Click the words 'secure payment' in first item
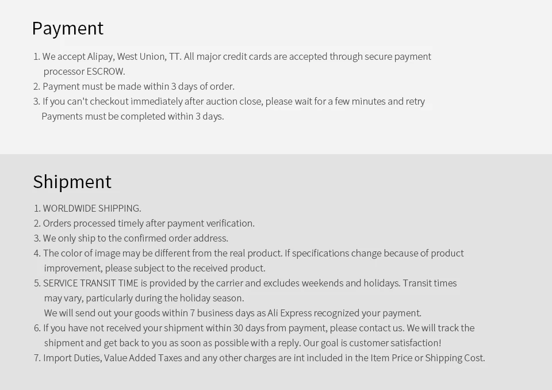This screenshot has height=390, width=552. 398,57
